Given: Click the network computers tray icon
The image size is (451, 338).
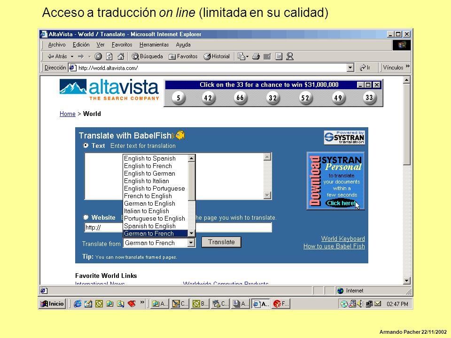Looking at the screenshot, I should 369,304.
